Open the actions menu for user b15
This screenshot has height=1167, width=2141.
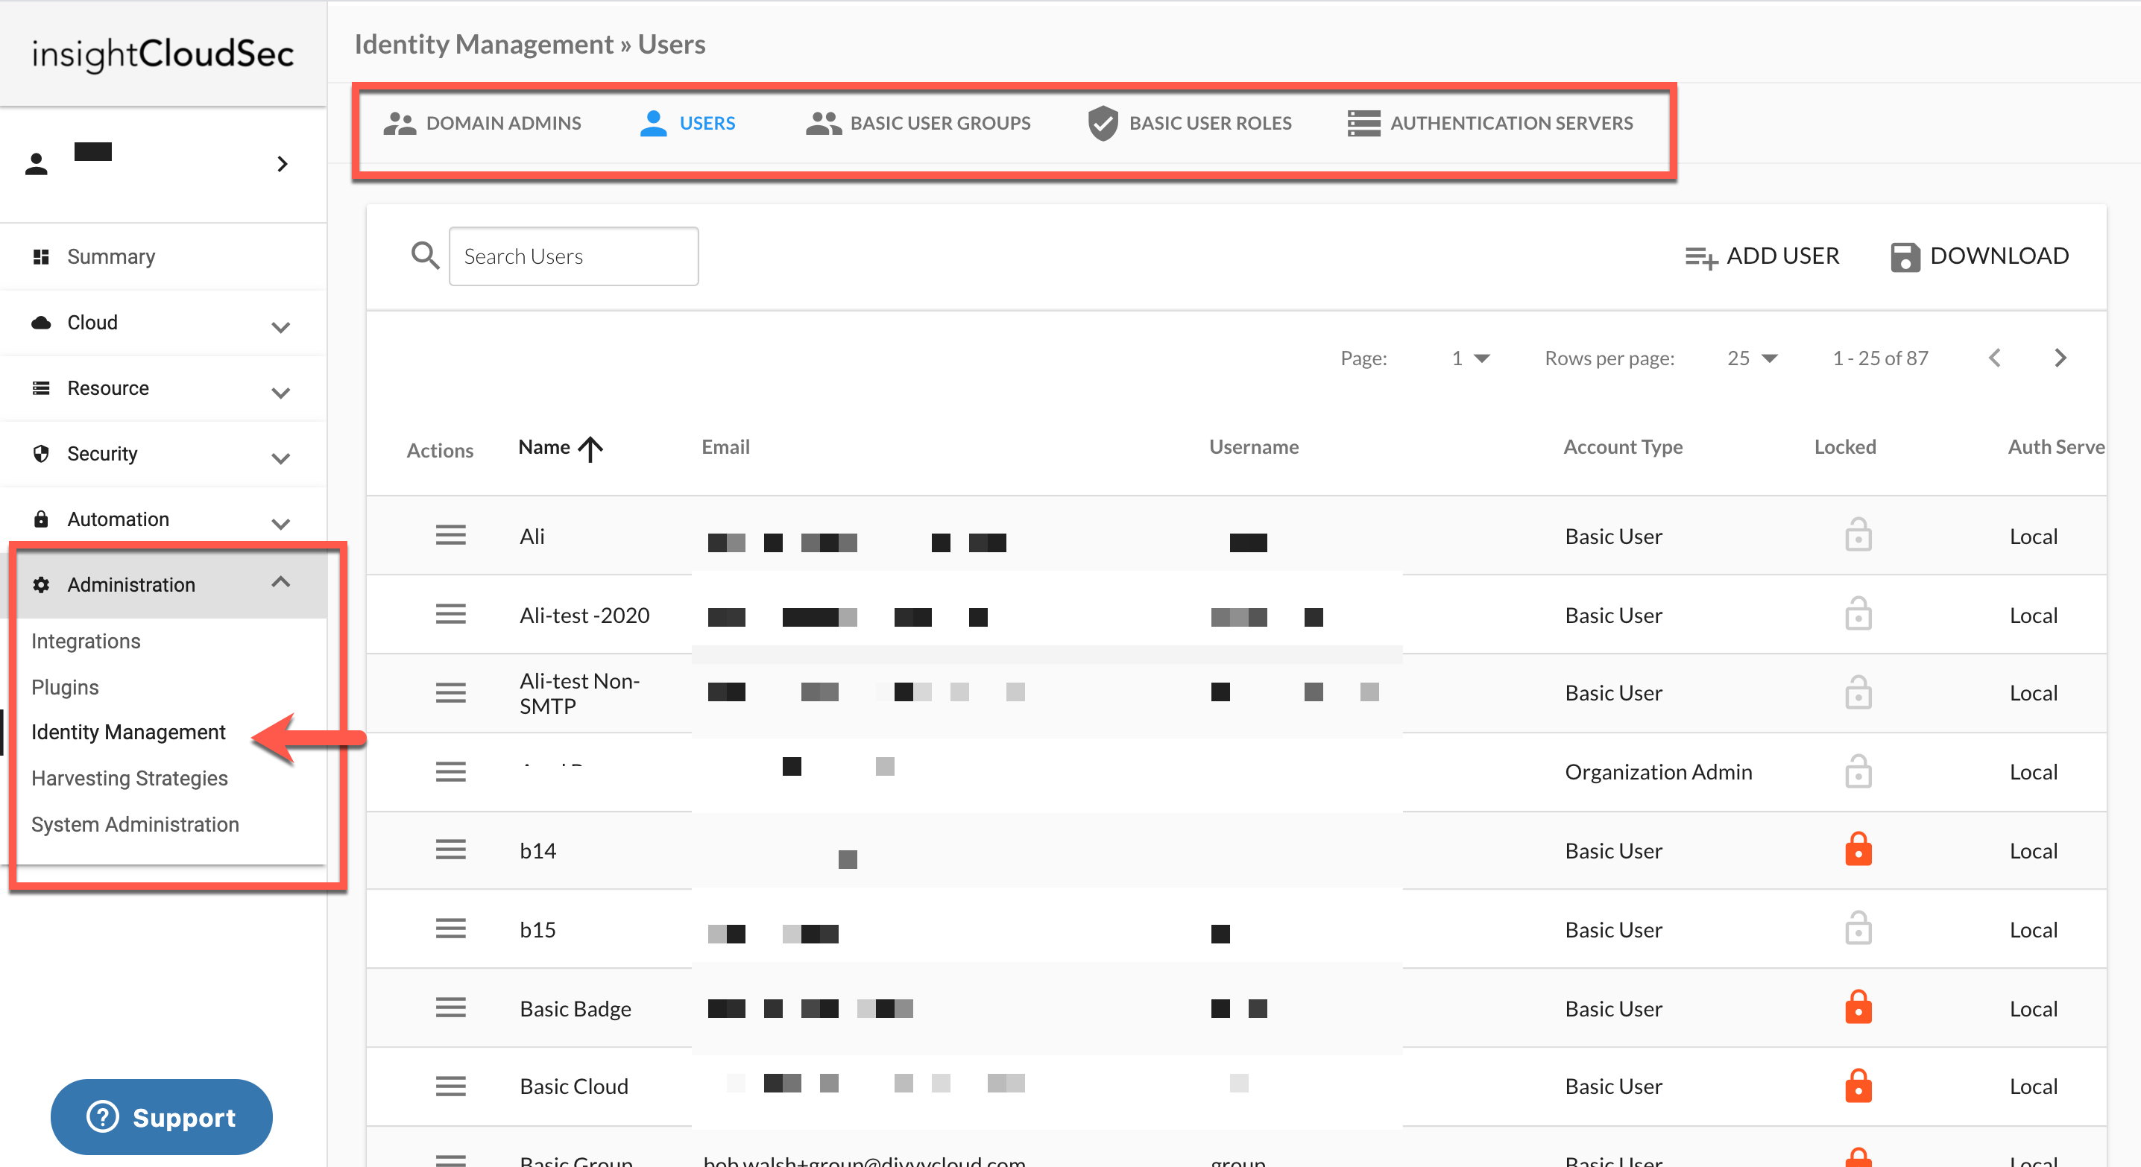coord(450,929)
